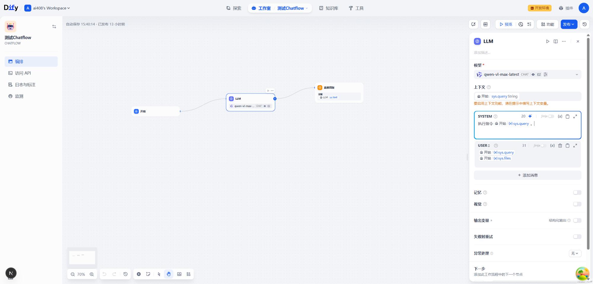The height and width of the screenshot is (284, 593).
Task: Enable the 记忆 memory toggle
Action: (x=577, y=193)
